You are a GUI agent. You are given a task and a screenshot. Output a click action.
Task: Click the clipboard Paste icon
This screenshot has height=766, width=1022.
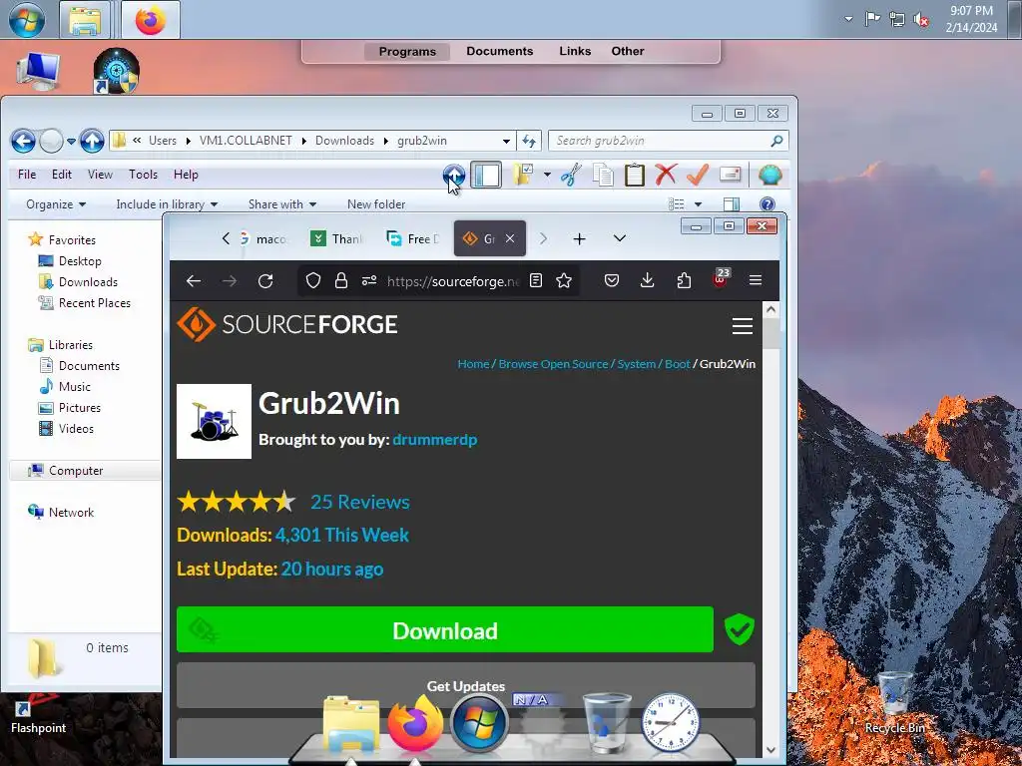pyautogui.click(x=634, y=175)
